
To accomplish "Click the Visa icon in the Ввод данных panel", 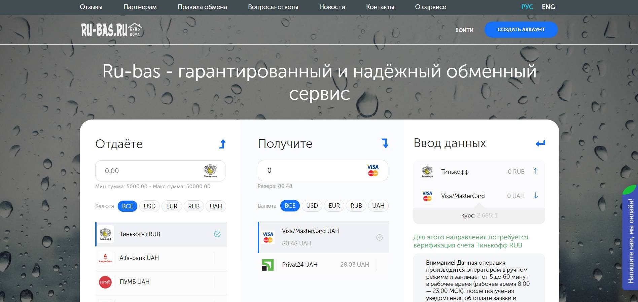I will [427, 196].
